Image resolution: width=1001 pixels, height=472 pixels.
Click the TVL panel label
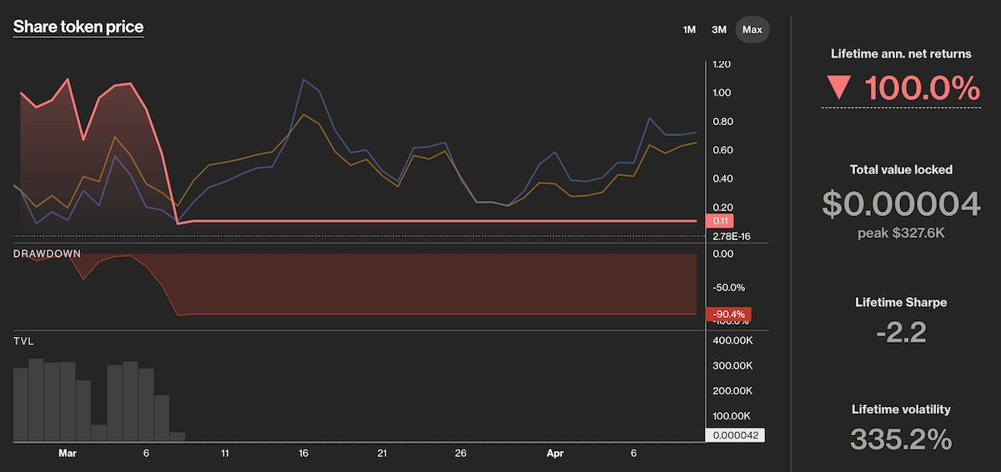[23, 341]
